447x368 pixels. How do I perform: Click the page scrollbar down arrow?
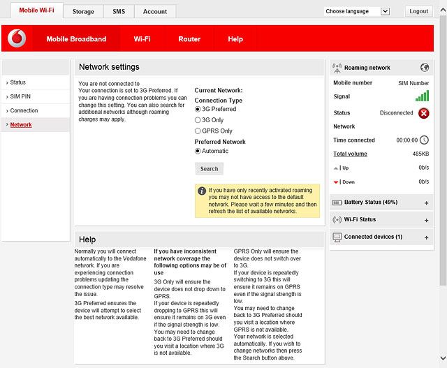coord(443,358)
